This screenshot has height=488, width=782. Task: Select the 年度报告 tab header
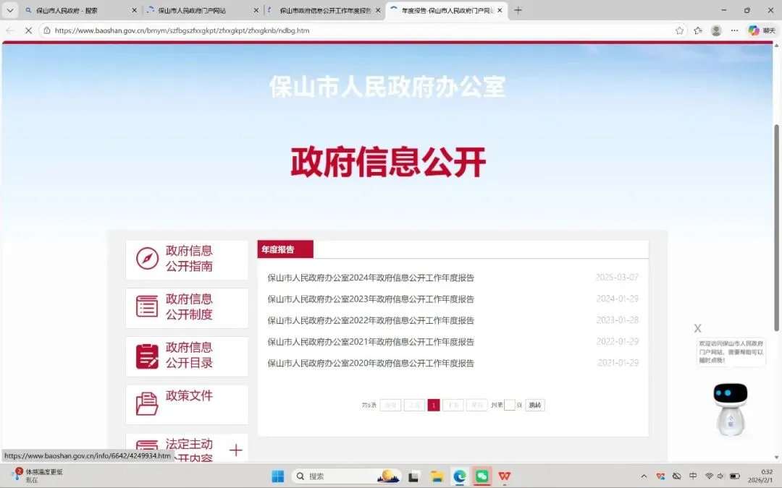[285, 249]
